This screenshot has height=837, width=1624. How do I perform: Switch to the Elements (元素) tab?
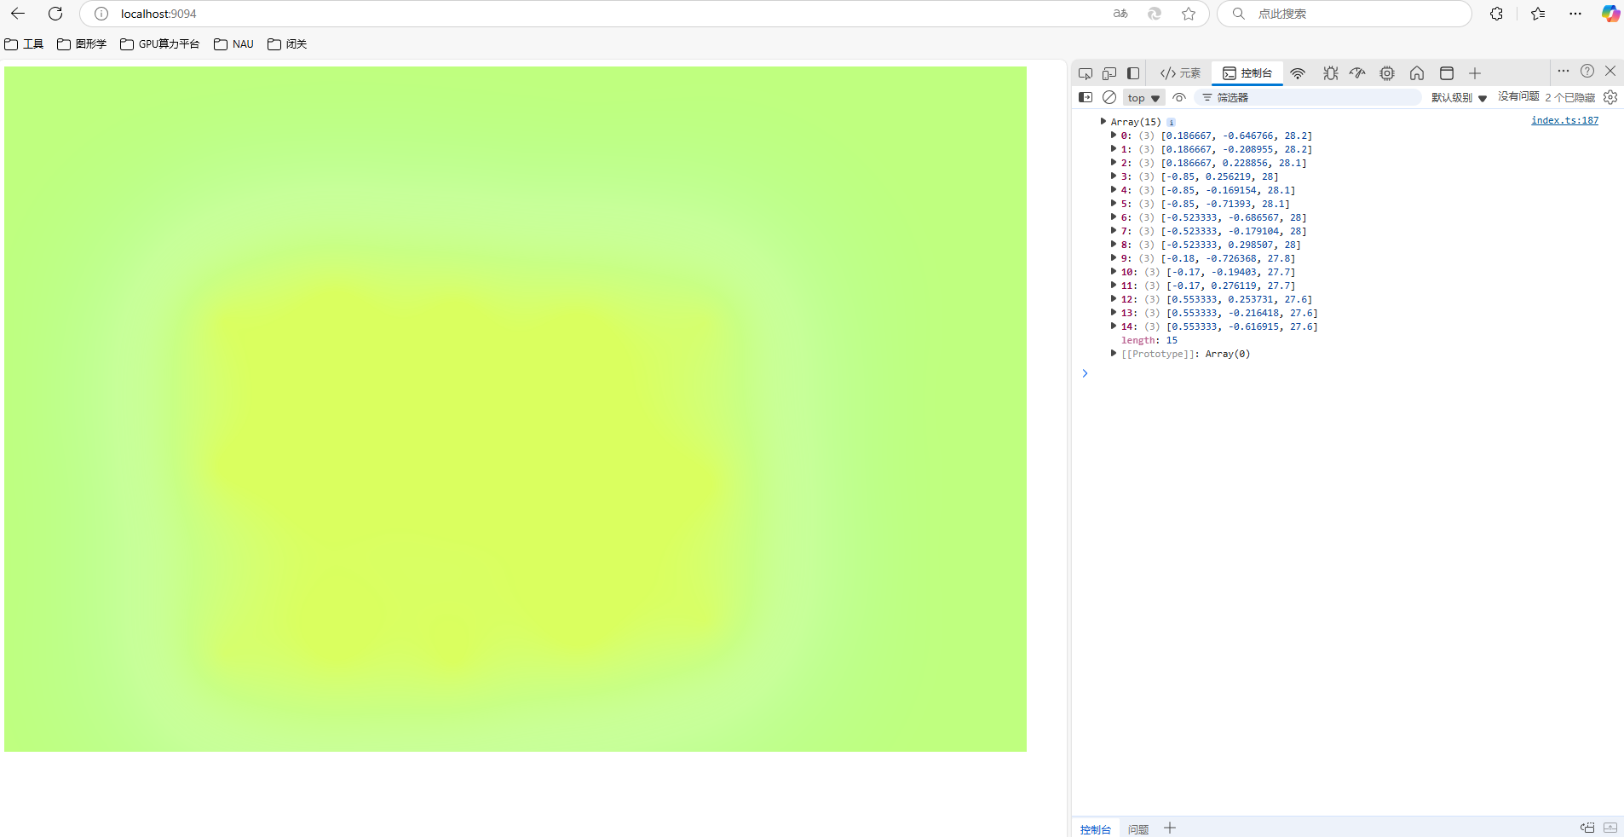tap(1180, 73)
